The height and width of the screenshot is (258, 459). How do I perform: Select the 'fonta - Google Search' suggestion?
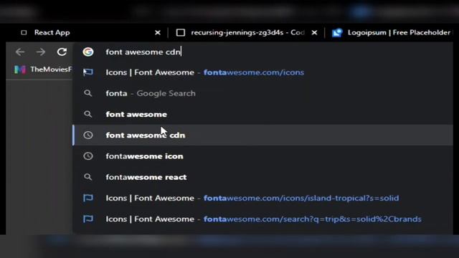262,93
